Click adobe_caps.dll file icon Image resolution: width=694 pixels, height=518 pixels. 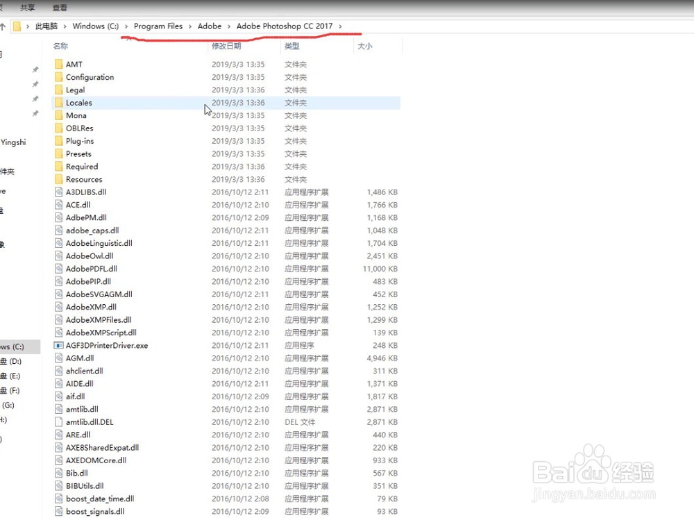point(58,231)
